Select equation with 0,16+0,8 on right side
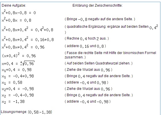 tap(28, 39)
